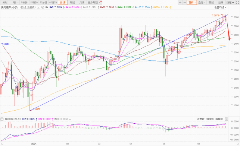Open the 复权 price adjustment dropdown
The width and height of the screenshot is (240, 146).
click(x=192, y=3)
